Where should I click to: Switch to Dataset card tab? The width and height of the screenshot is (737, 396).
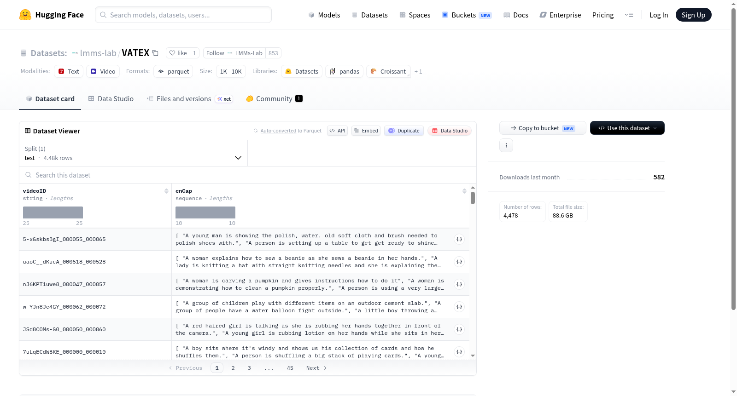(x=50, y=98)
